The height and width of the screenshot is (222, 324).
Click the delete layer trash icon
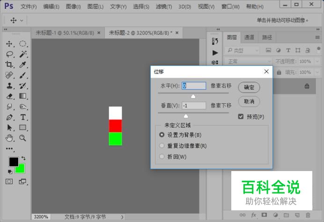[308, 215]
